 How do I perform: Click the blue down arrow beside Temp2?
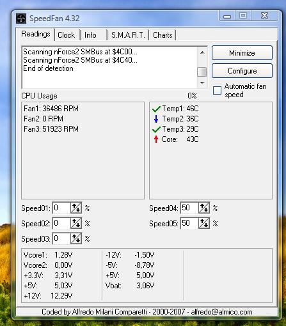156,119
